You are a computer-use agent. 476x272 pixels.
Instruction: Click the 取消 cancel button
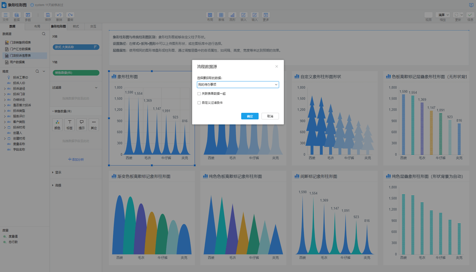point(270,116)
